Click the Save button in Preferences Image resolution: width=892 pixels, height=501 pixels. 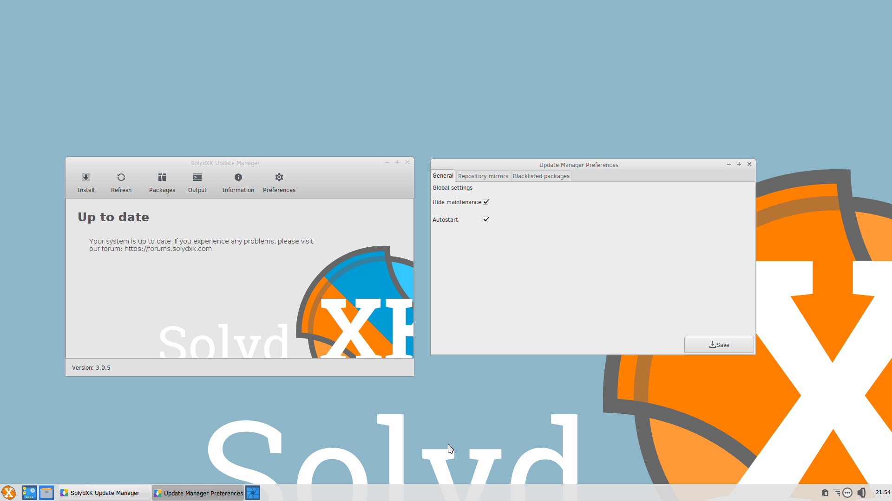(719, 344)
